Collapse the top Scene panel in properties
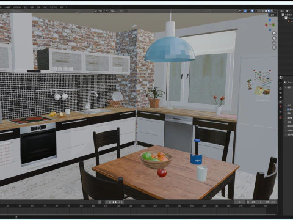This screenshot has height=220, width=293. tap(286, 87)
